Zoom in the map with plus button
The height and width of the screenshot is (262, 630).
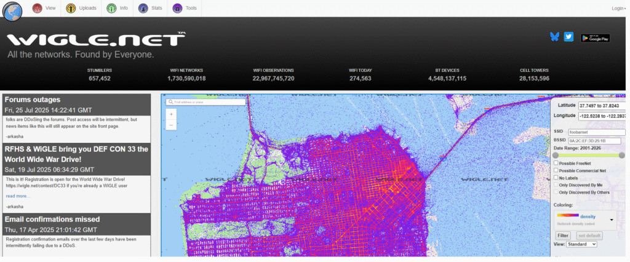coord(171,114)
